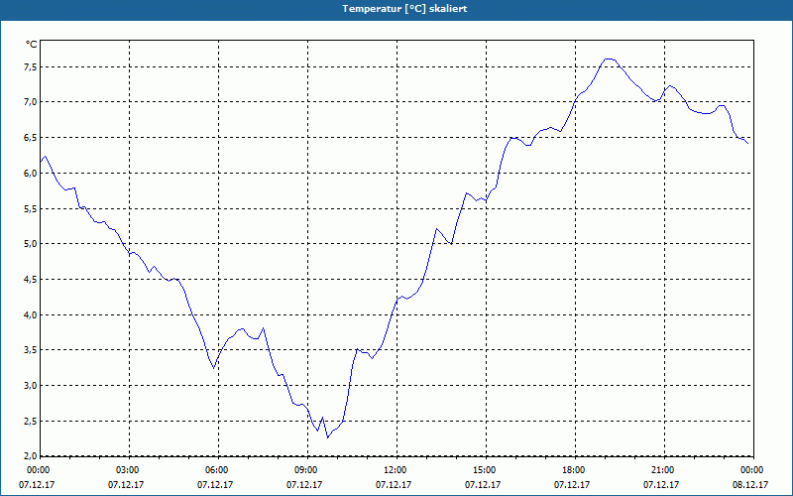Image resolution: width=793 pixels, height=496 pixels.
Task: Click the 08.12.17 date label
Action: [750, 485]
